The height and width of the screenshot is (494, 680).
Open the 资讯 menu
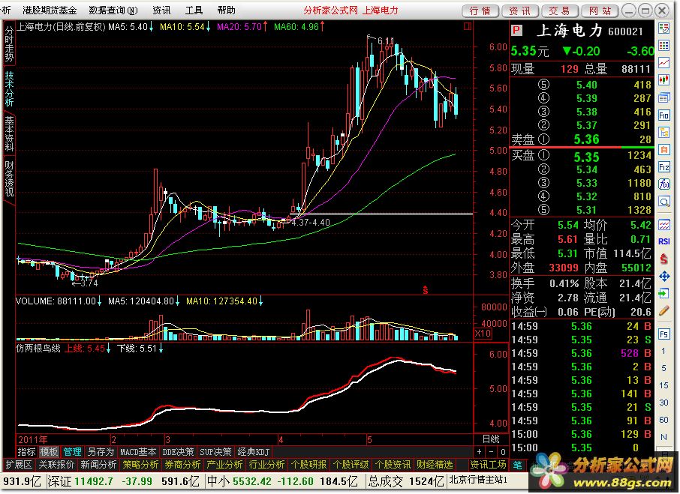click(x=162, y=10)
